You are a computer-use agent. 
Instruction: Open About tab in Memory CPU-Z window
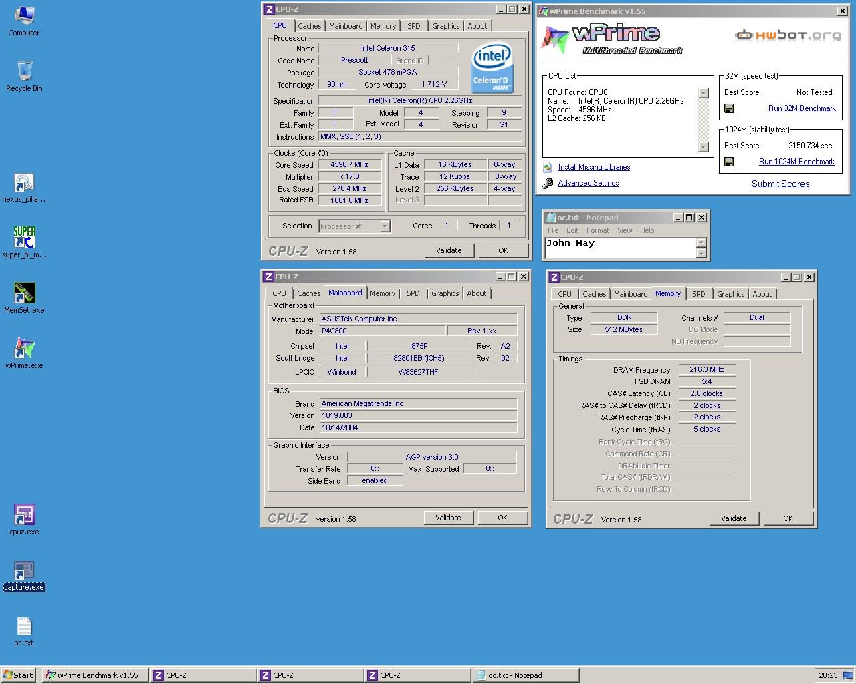click(762, 294)
